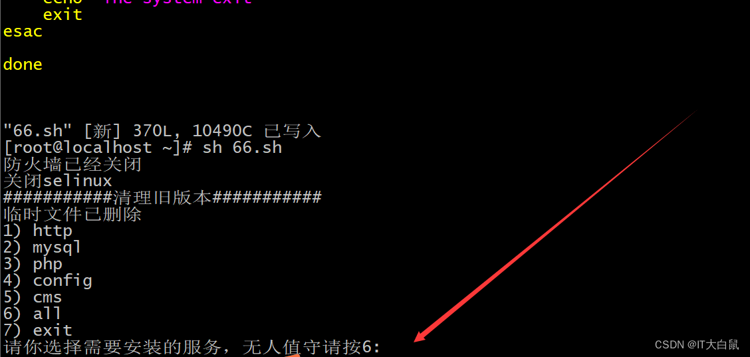
Task: Click the 'CSDN @IT大白鼠' watermark
Action: 696,344
